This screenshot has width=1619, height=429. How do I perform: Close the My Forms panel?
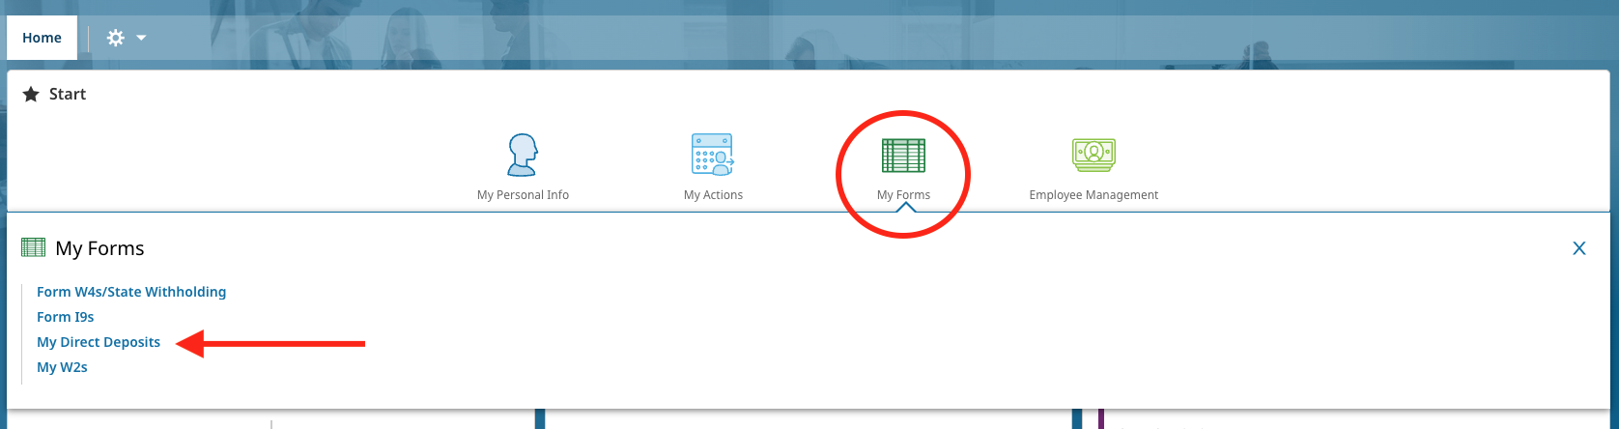pyautogui.click(x=1579, y=248)
